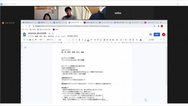Open the ヘルプ menu

tap(63, 36)
